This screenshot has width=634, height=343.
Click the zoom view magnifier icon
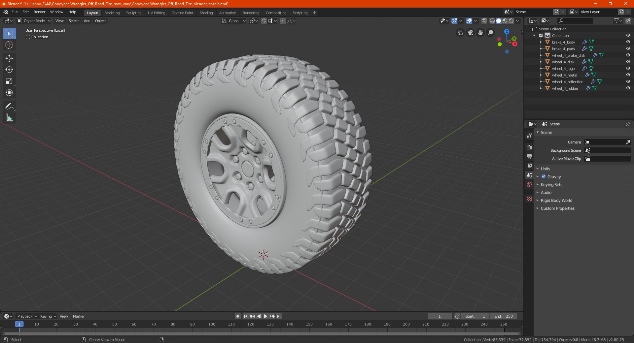[491, 33]
